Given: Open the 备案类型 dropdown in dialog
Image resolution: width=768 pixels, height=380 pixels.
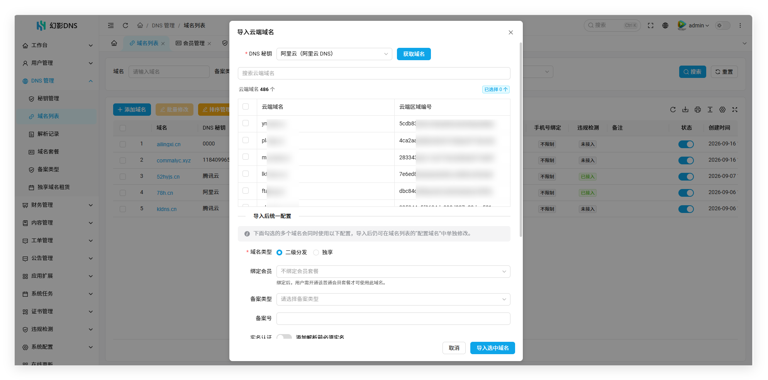Looking at the screenshot, I should [393, 299].
